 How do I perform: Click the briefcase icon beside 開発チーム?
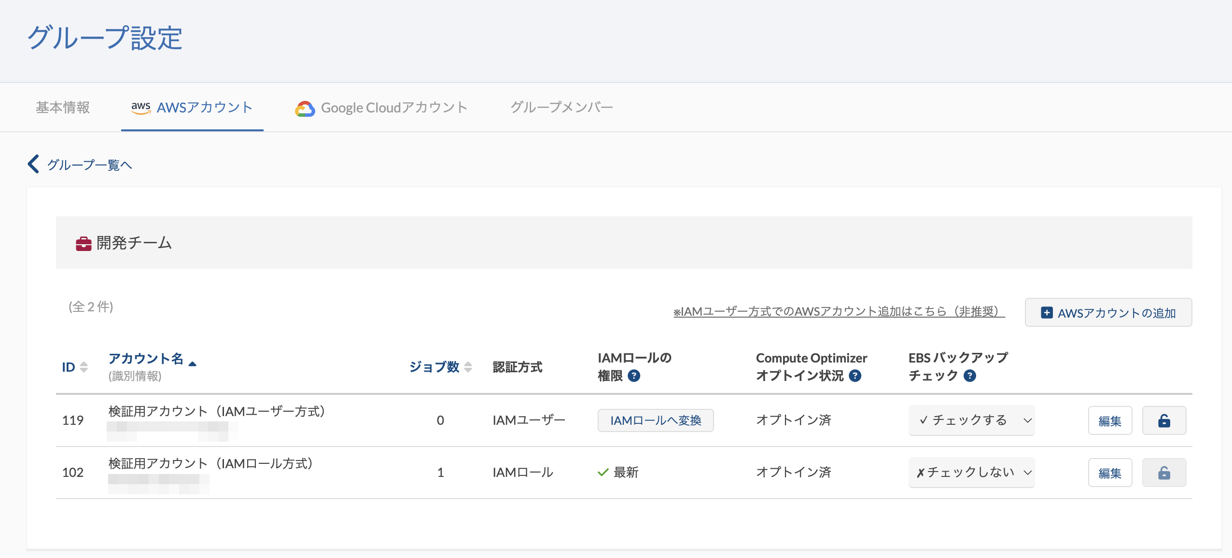(84, 243)
